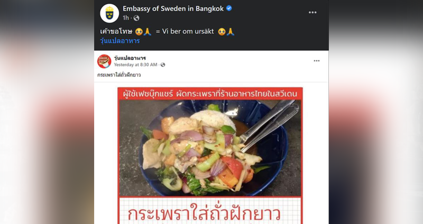Screen dimensions: 423x224
Task: Click the 1h post timestamp
Action: click(126, 18)
